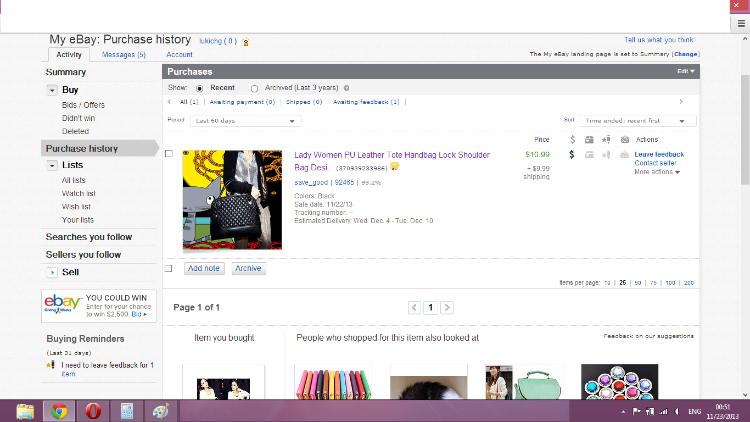Click the Archive button
Image resolution: width=750 pixels, height=422 pixels.
pos(249,269)
